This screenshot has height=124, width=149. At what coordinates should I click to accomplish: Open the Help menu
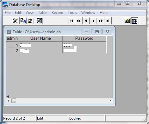[x=103, y=13]
